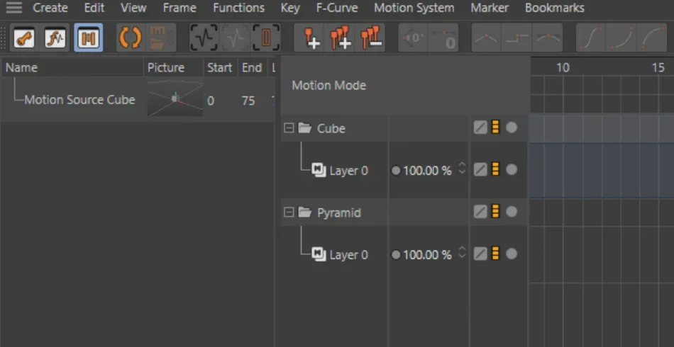The image size is (674, 347).
Task: Click the End column header
Action: point(253,68)
